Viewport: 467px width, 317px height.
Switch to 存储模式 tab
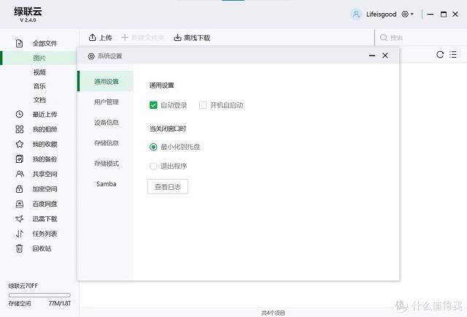[105, 164]
